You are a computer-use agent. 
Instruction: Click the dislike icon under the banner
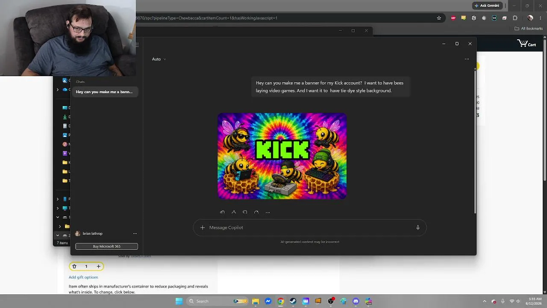(x=245, y=212)
